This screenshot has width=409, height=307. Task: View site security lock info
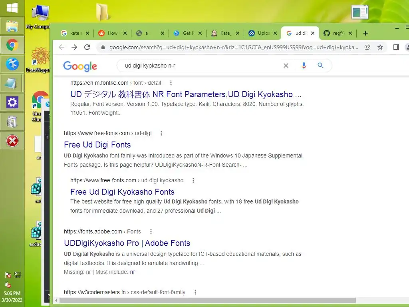(103, 47)
